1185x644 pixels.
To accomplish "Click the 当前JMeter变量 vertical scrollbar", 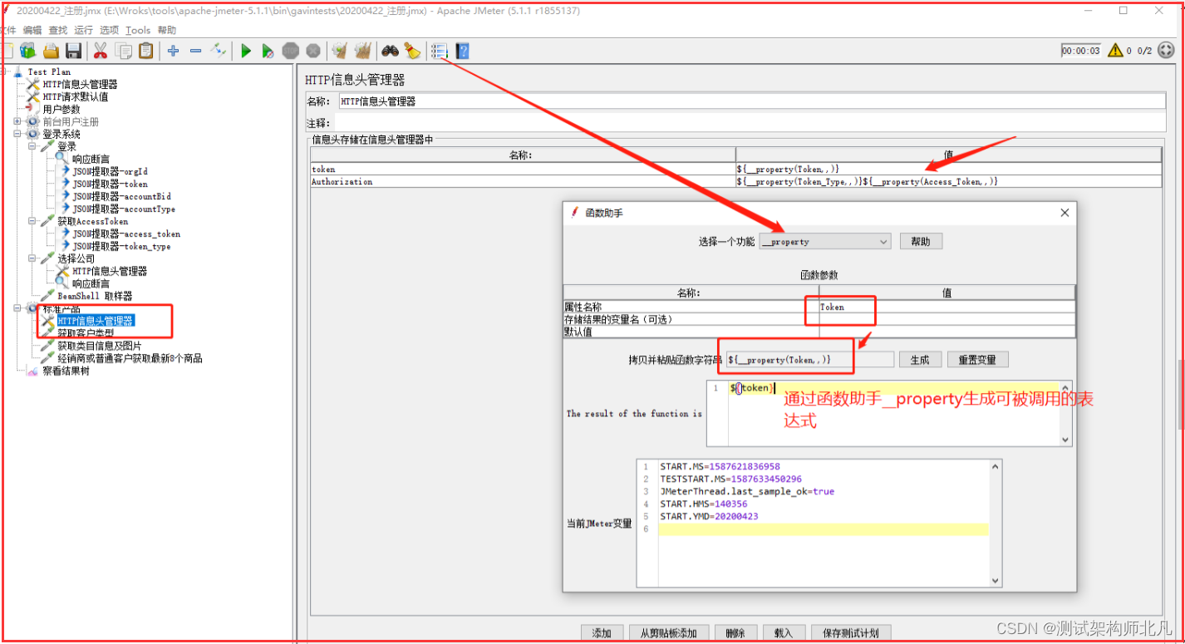I will pyautogui.click(x=996, y=524).
